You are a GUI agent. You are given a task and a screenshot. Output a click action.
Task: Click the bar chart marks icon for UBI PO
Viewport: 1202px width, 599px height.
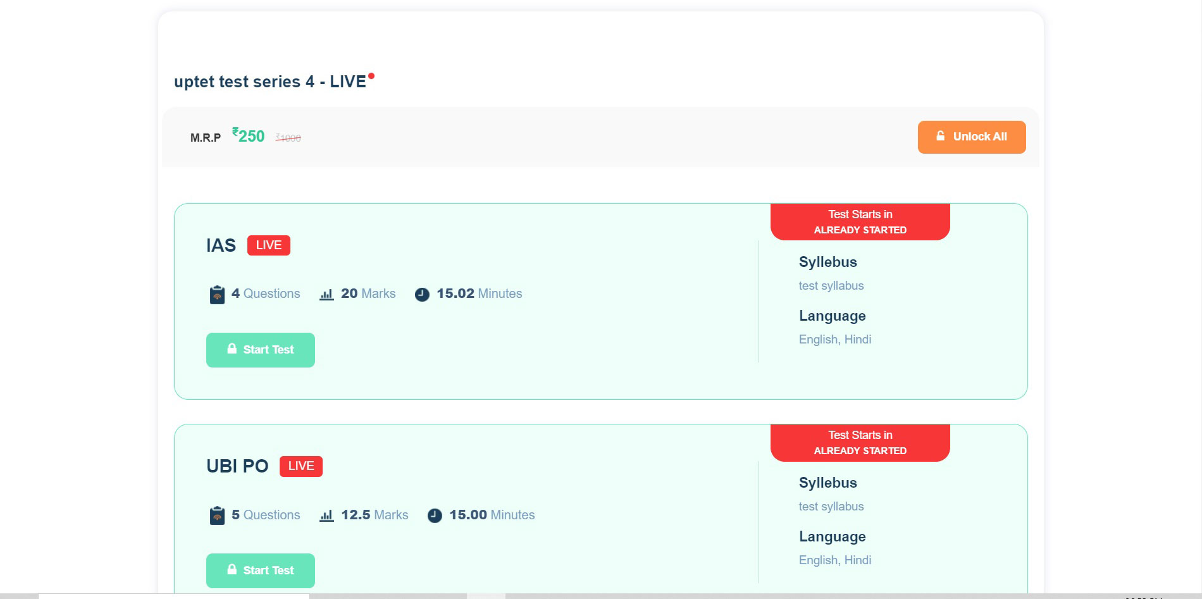(x=326, y=516)
